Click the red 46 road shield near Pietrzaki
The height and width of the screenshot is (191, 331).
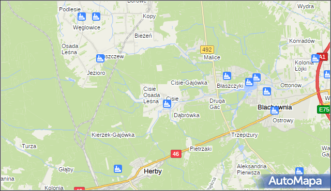coord(176,154)
